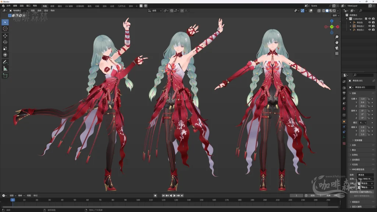The width and height of the screenshot is (377, 212).
Task: Click the add workspace plus button
Action: [137, 6]
